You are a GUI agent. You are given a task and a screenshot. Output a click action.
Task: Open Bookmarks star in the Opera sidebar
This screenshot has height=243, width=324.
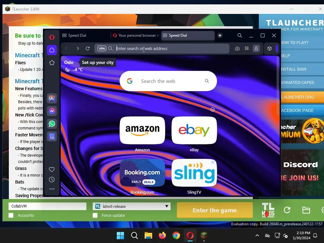[x=52, y=63]
